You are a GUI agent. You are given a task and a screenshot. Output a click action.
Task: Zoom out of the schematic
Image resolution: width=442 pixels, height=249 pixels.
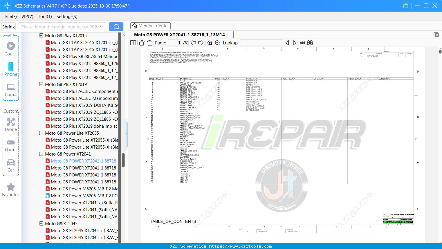(x=217, y=43)
